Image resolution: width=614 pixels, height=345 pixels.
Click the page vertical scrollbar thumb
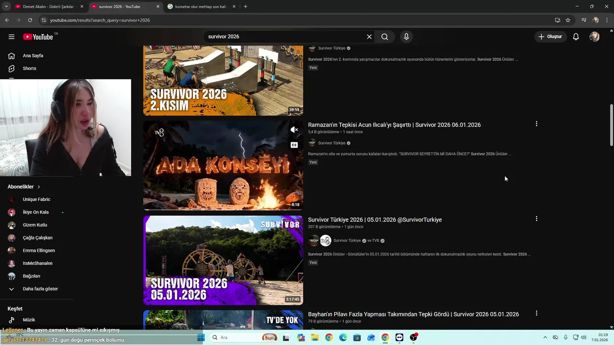(611, 125)
